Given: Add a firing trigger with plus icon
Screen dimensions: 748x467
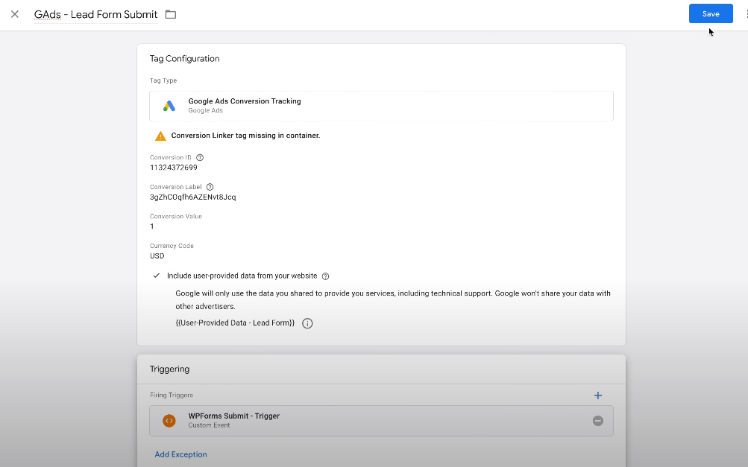Looking at the screenshot, I should (598, 395).
